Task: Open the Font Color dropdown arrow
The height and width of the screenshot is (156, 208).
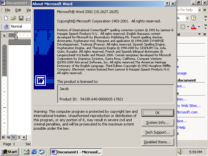Action: coord(199,27)
